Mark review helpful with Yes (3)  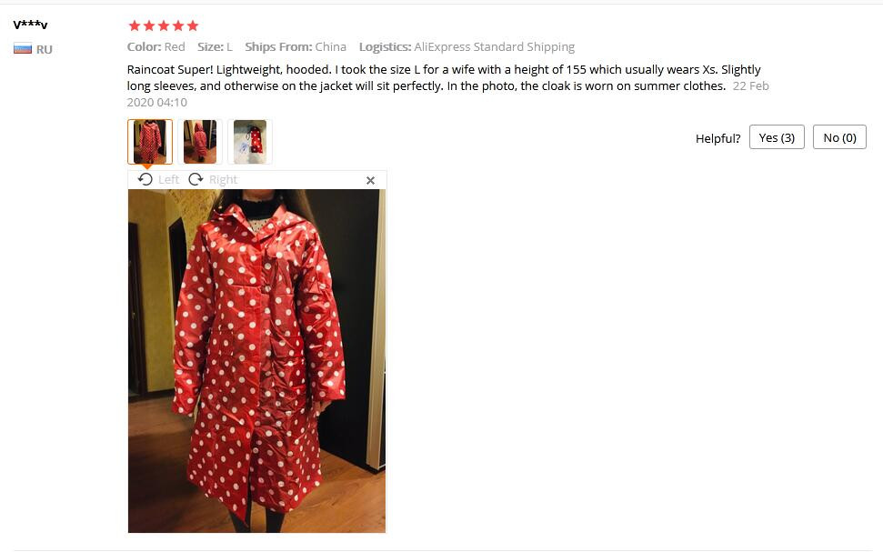tap(777, 137)
